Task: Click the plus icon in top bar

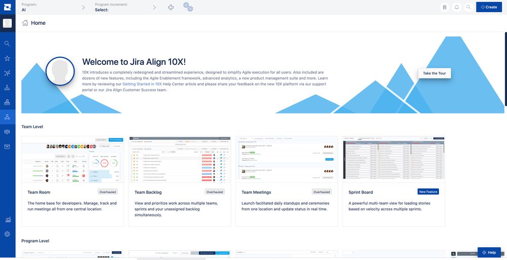Action: tap(171, 7)
